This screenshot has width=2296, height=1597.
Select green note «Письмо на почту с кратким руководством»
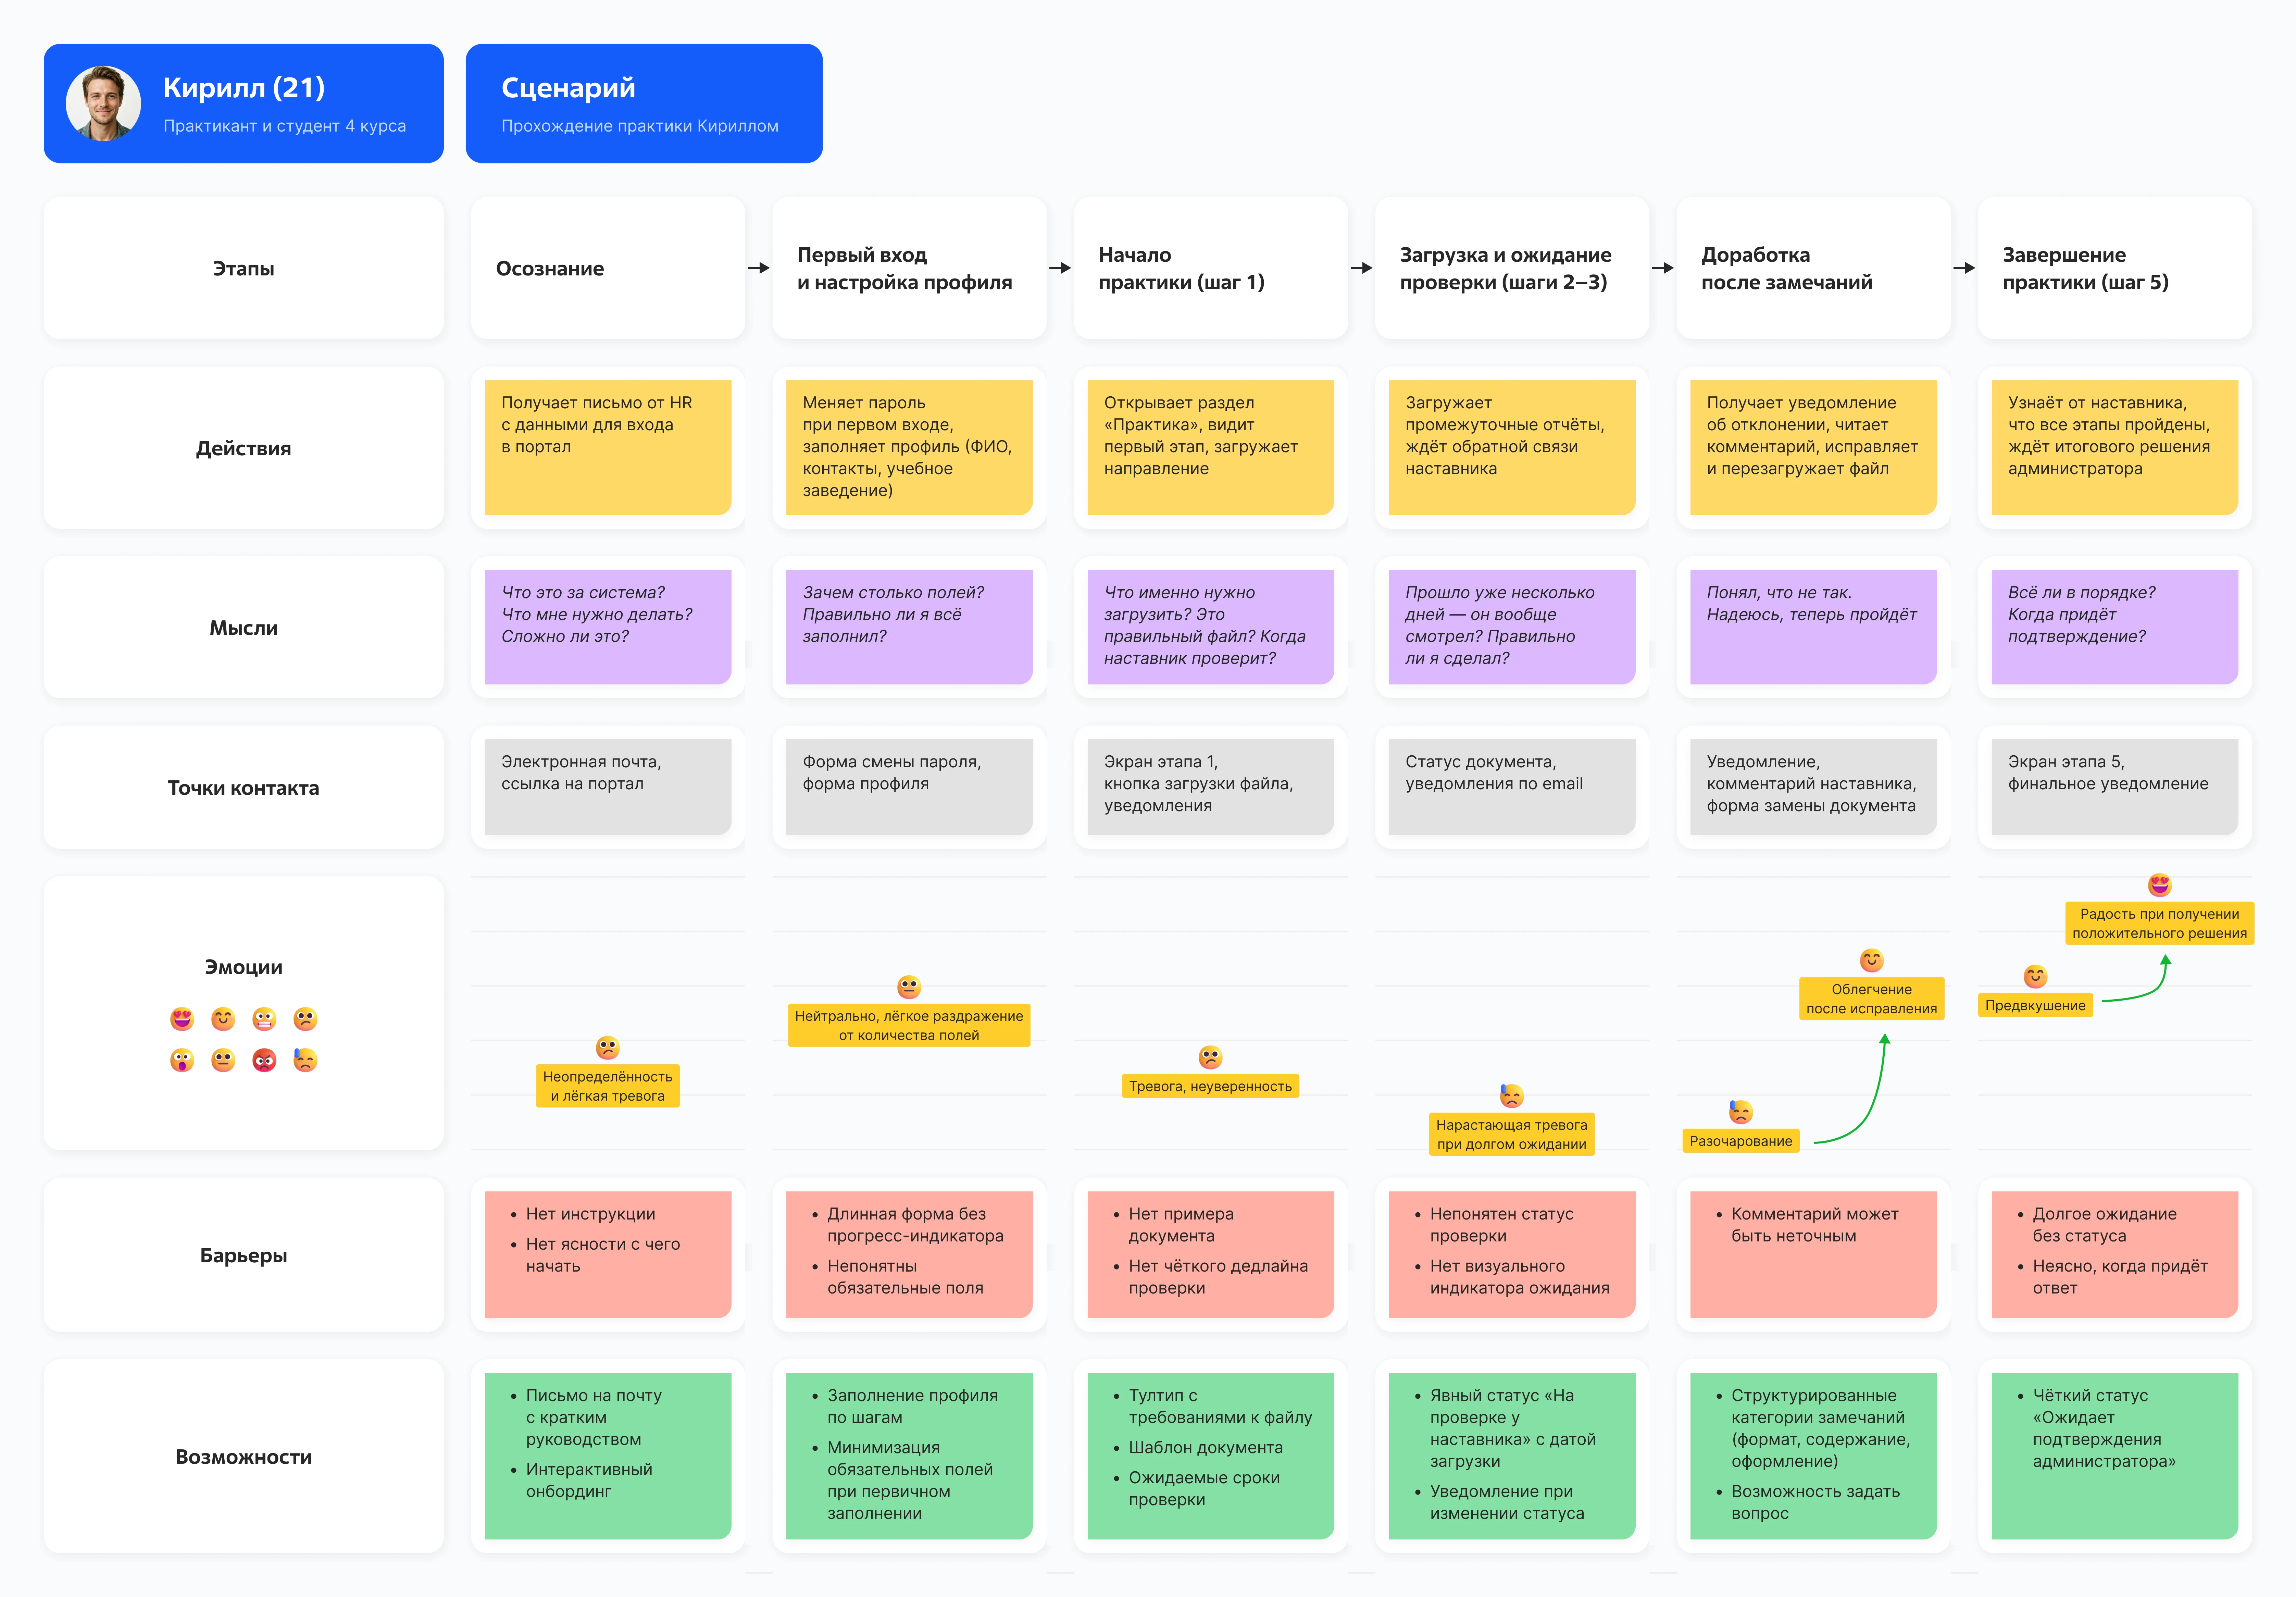[608, 1456]
